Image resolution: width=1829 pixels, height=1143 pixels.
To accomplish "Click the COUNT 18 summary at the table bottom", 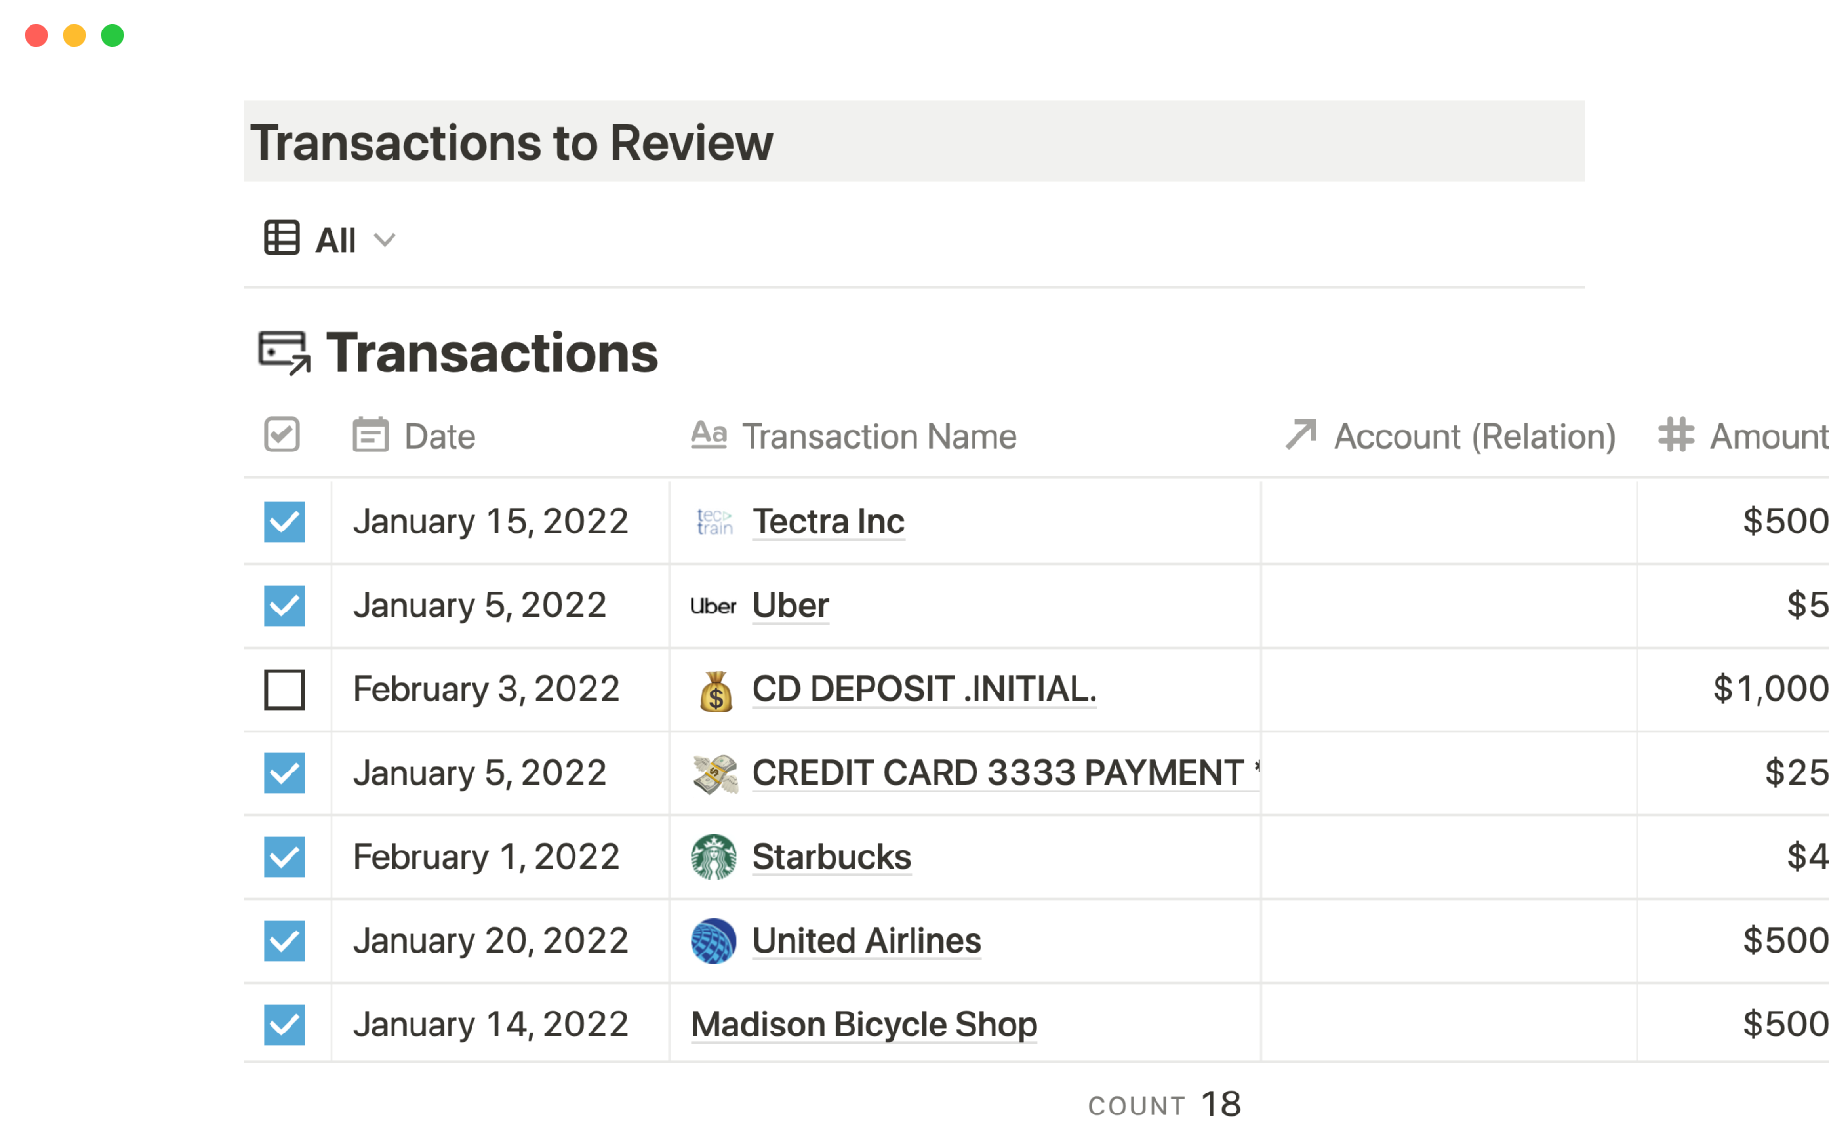I will pos(1164,1105).
